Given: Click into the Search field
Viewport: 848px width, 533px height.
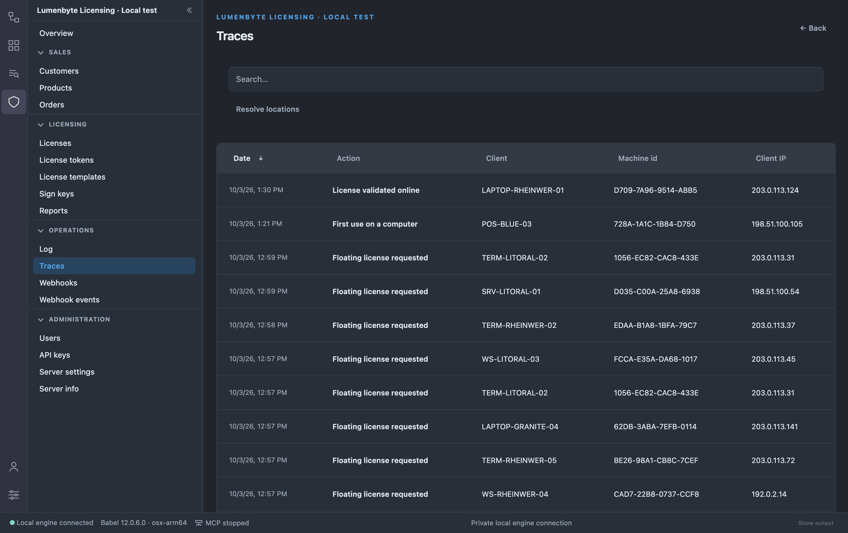Looking at the screenshot, I should coord(526,79).
